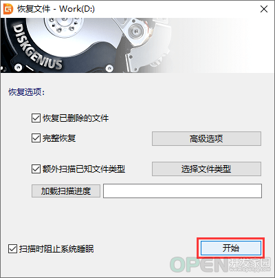
Task: Click the DISKGENIUS logo text on banner
Action: tap(36, 47)
